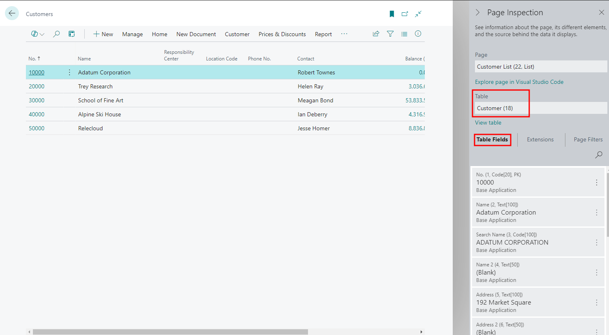The image size is (609, 335).
Task: Open options for Address field card
Action: (597, 303)
